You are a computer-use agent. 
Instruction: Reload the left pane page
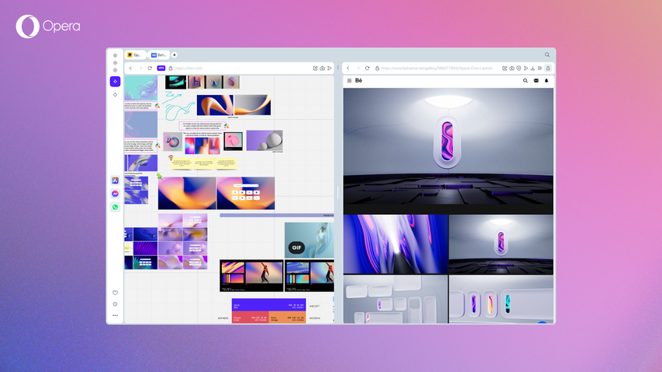(150, 68)
